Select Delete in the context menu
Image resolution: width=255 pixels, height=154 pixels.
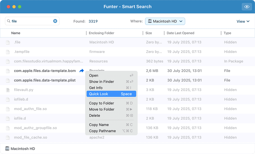pyautogui.click(x=111, y=115)
